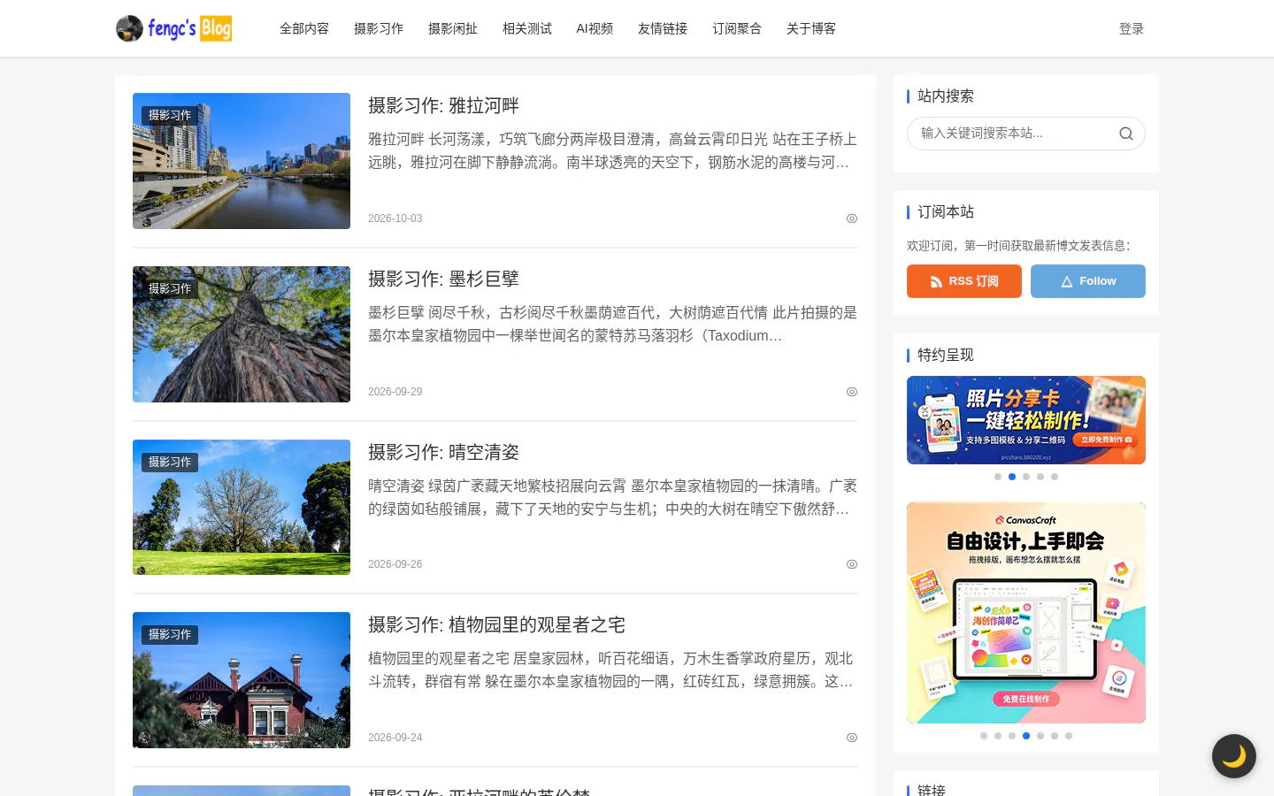The image size is (1274, 796).
Task: Click the view-count eye icon for 雅拉河畔
Action: coord(852,218)
